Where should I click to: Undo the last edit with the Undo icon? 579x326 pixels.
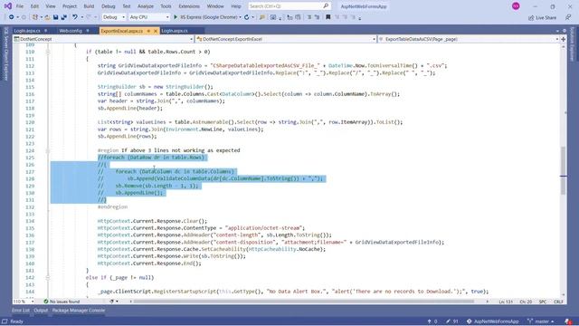click(x=75, y=17)
